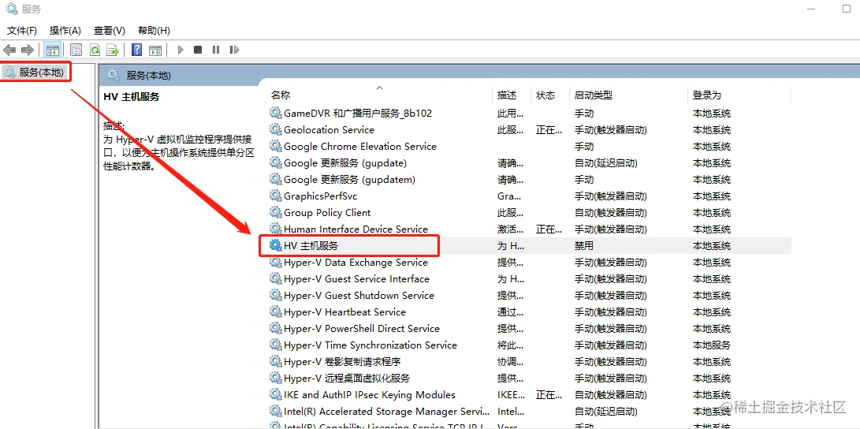Select 服务(本地) in the left tree
860x429 pixels.
[41, 72]
